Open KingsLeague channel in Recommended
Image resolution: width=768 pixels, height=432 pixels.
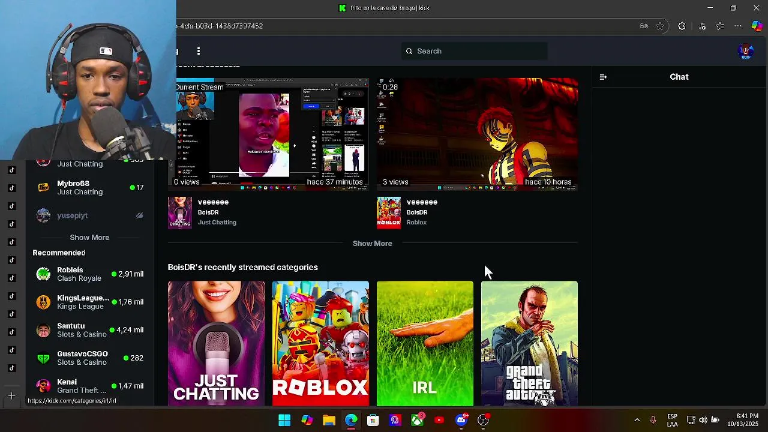(x=89, y=302)
